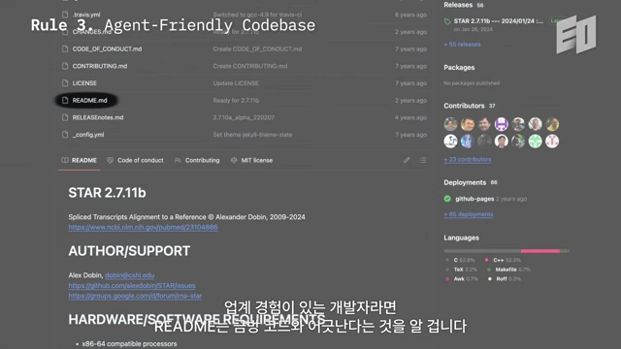Open commit 'Update LICENSE'
This screenshot has width=621, height=349.
coord(236,83)
